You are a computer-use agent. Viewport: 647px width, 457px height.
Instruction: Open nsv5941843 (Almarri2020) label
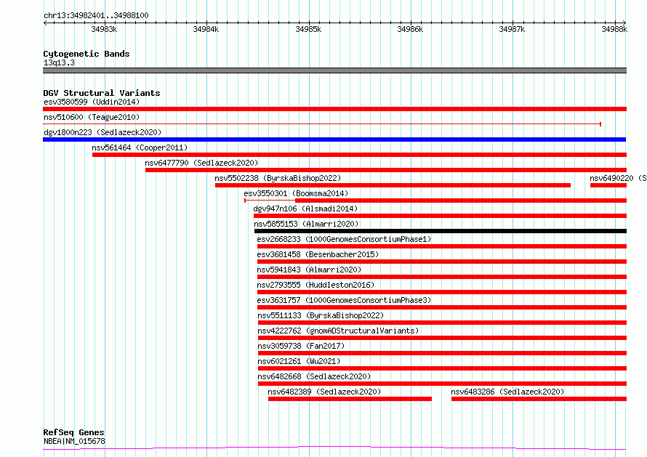pos(309,270)
